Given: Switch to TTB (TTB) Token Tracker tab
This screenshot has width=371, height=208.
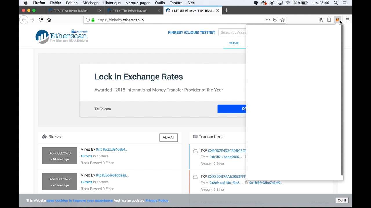Looking at the screenshot, I should point(133,10).
